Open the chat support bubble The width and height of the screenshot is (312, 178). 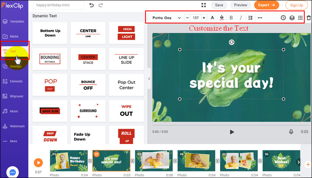13,172
